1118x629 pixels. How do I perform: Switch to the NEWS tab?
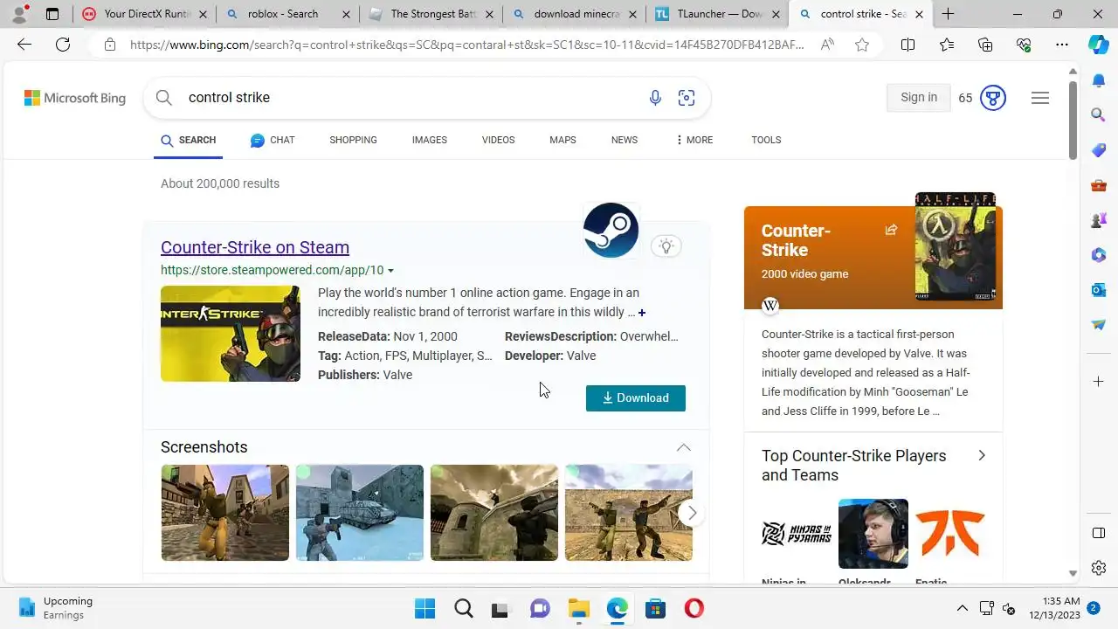tap(625, 140)
